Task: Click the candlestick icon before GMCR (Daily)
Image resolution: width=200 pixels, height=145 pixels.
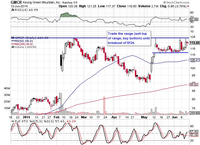Action: pos(13,38)
